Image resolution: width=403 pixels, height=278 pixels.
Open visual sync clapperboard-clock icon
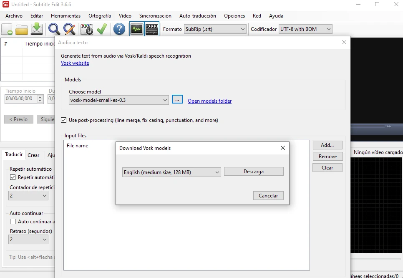coord(87,29)
